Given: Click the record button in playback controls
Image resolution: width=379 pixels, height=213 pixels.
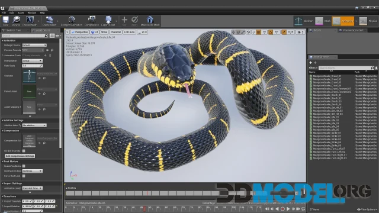Looking at the screenshot, I should (x=282, y=209).
